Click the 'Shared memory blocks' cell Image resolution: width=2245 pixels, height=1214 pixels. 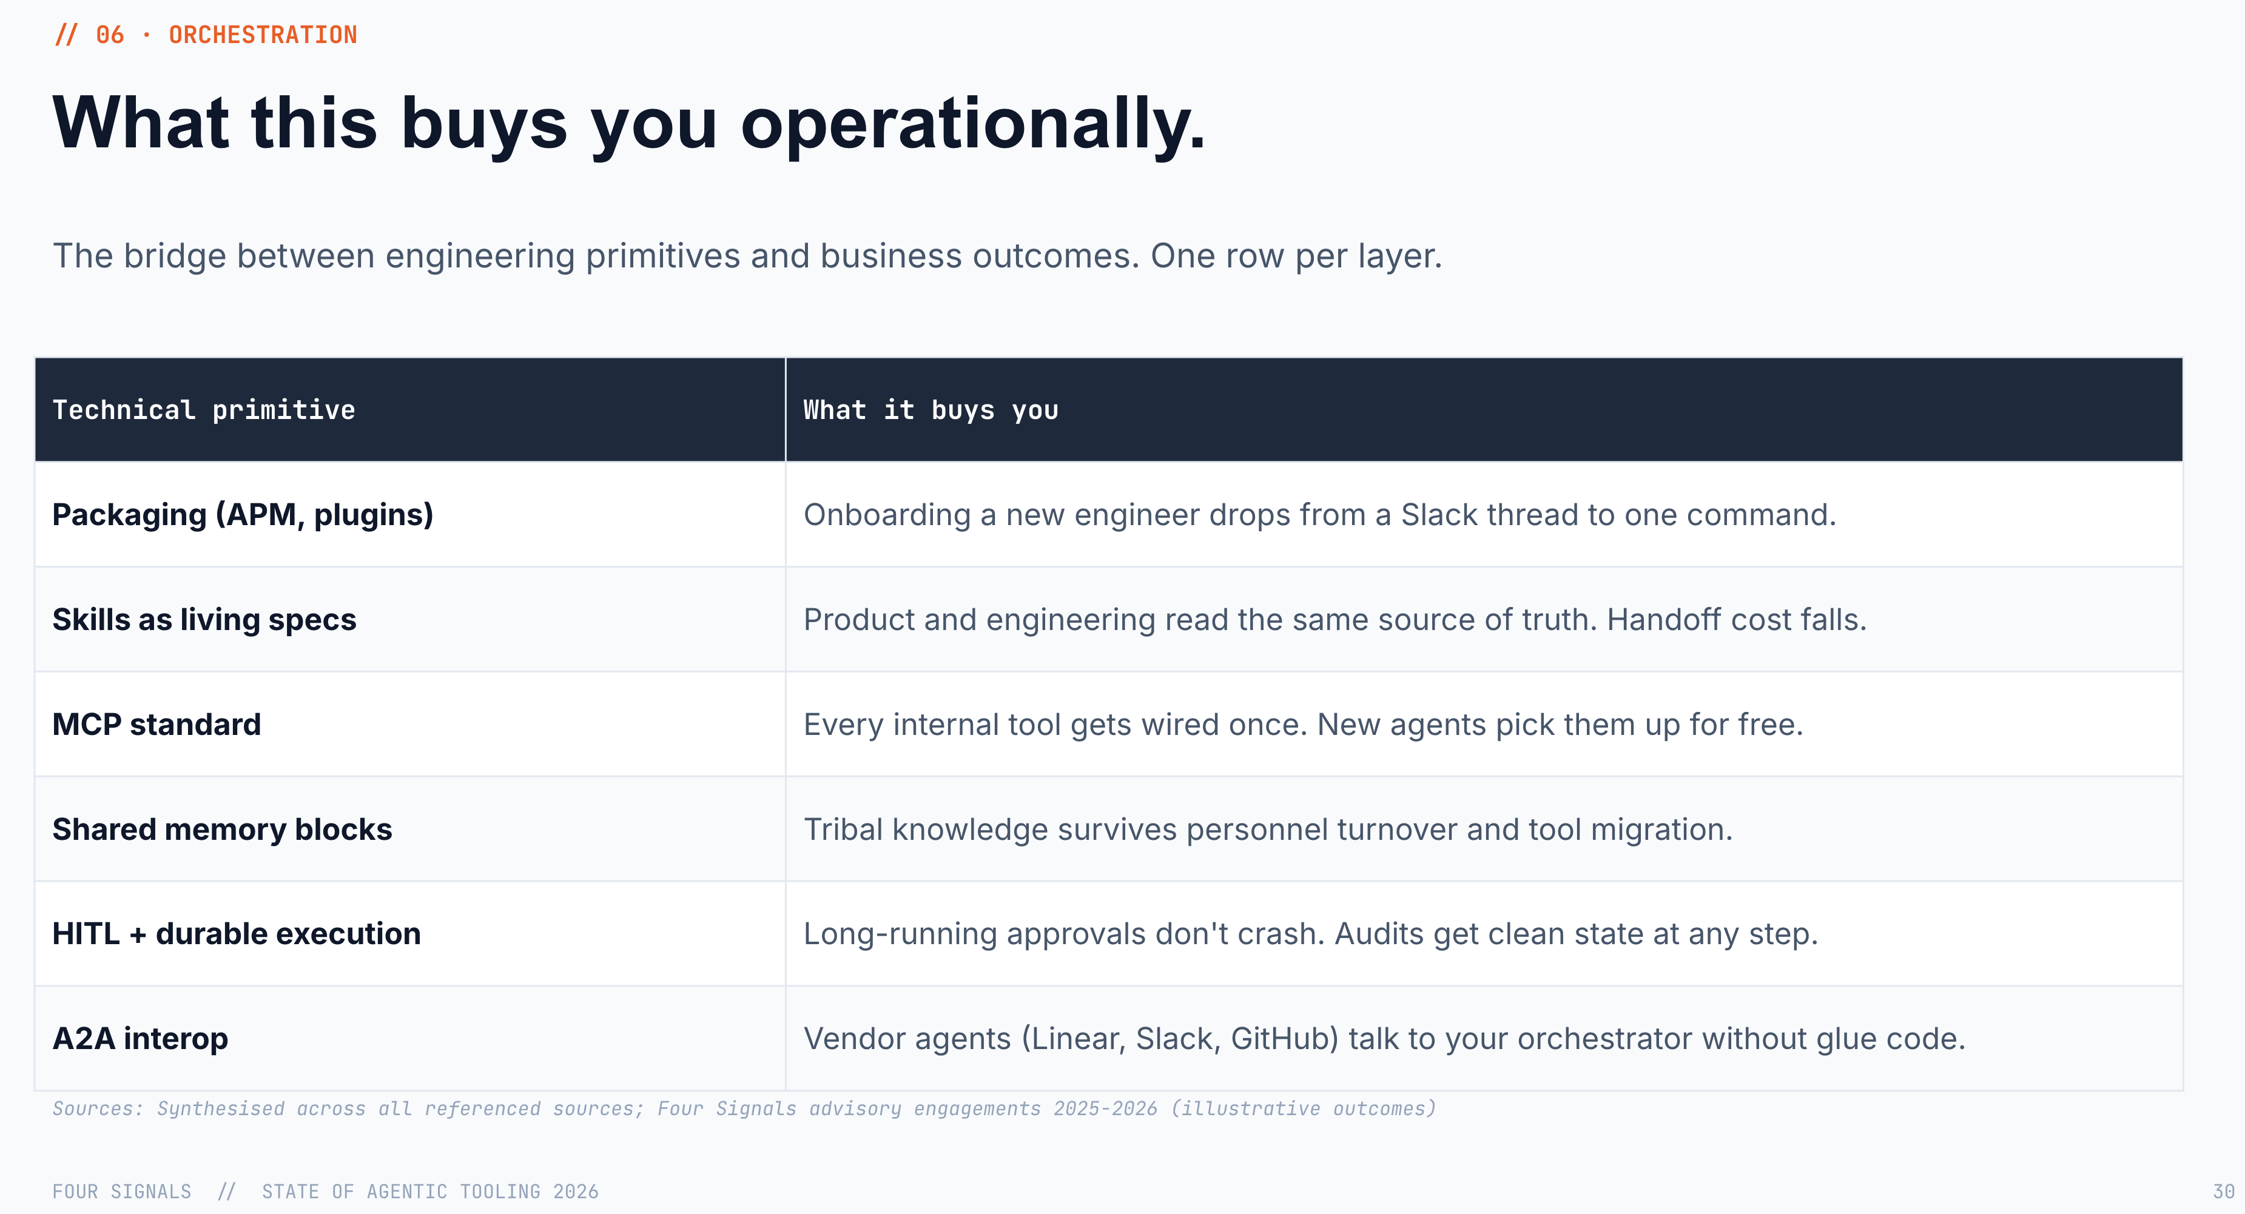pyautogui.click(x=409, y=829)
